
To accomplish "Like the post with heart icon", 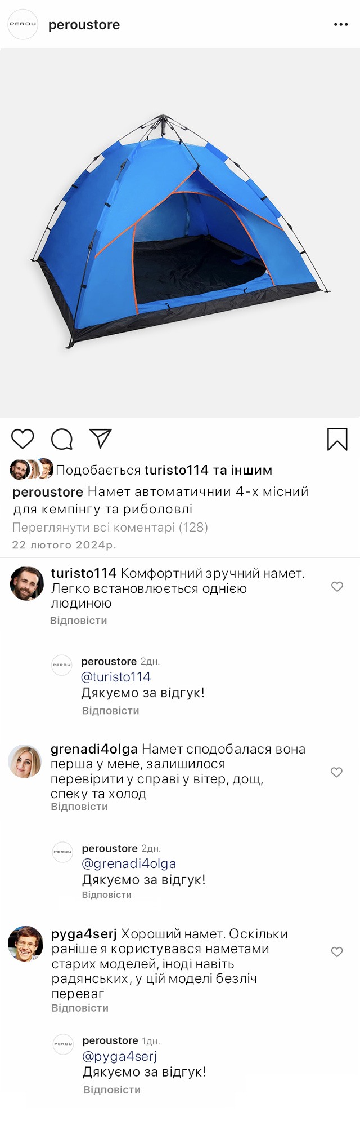I will point(22,439).
